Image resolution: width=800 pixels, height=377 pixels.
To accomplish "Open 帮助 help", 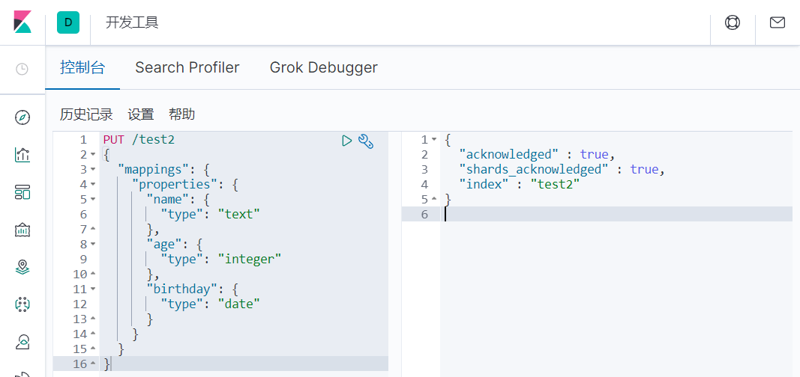I will pos(181,114).
